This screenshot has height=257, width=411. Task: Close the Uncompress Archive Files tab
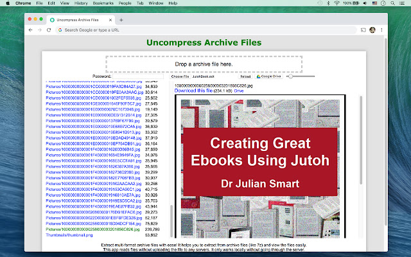(x=110, y=20)
